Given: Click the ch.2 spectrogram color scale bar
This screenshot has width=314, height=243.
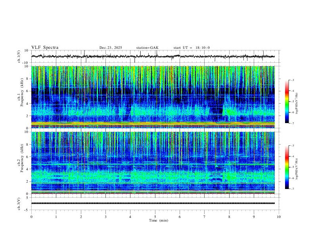Looking at the screenshot, I should pos(287,167).
